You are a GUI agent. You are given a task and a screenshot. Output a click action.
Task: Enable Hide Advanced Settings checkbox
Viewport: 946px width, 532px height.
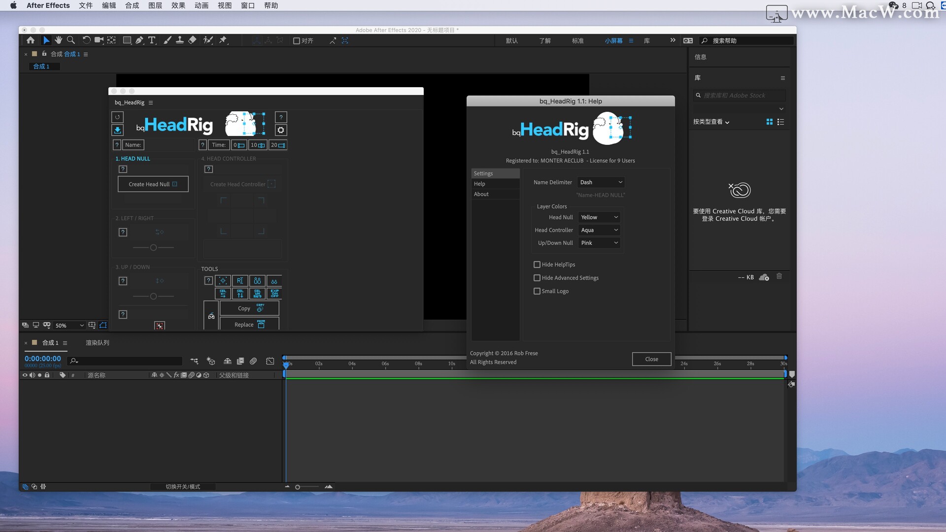[x=537, y=278]
